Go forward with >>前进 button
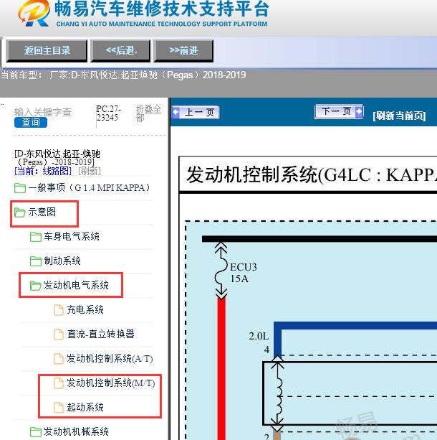 [183, 51]
